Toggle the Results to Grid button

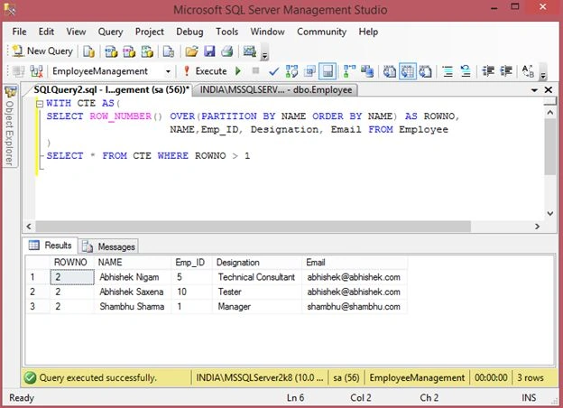pyautogui.click(x=408, y=71)
